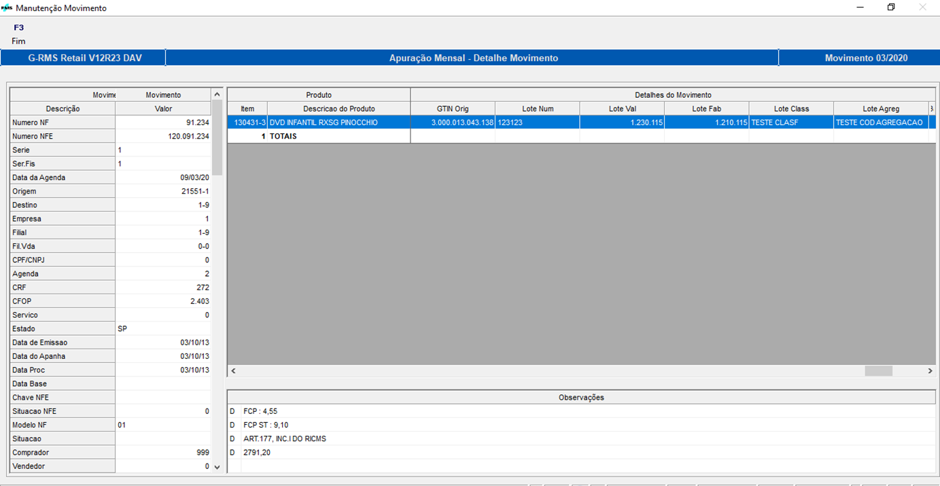
Task: Click the F3 Fim button
Action: (x=18, y=34)
